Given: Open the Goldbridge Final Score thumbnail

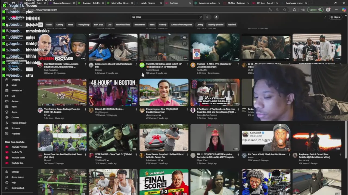Looking at the screenshot, I should point(164,182).
